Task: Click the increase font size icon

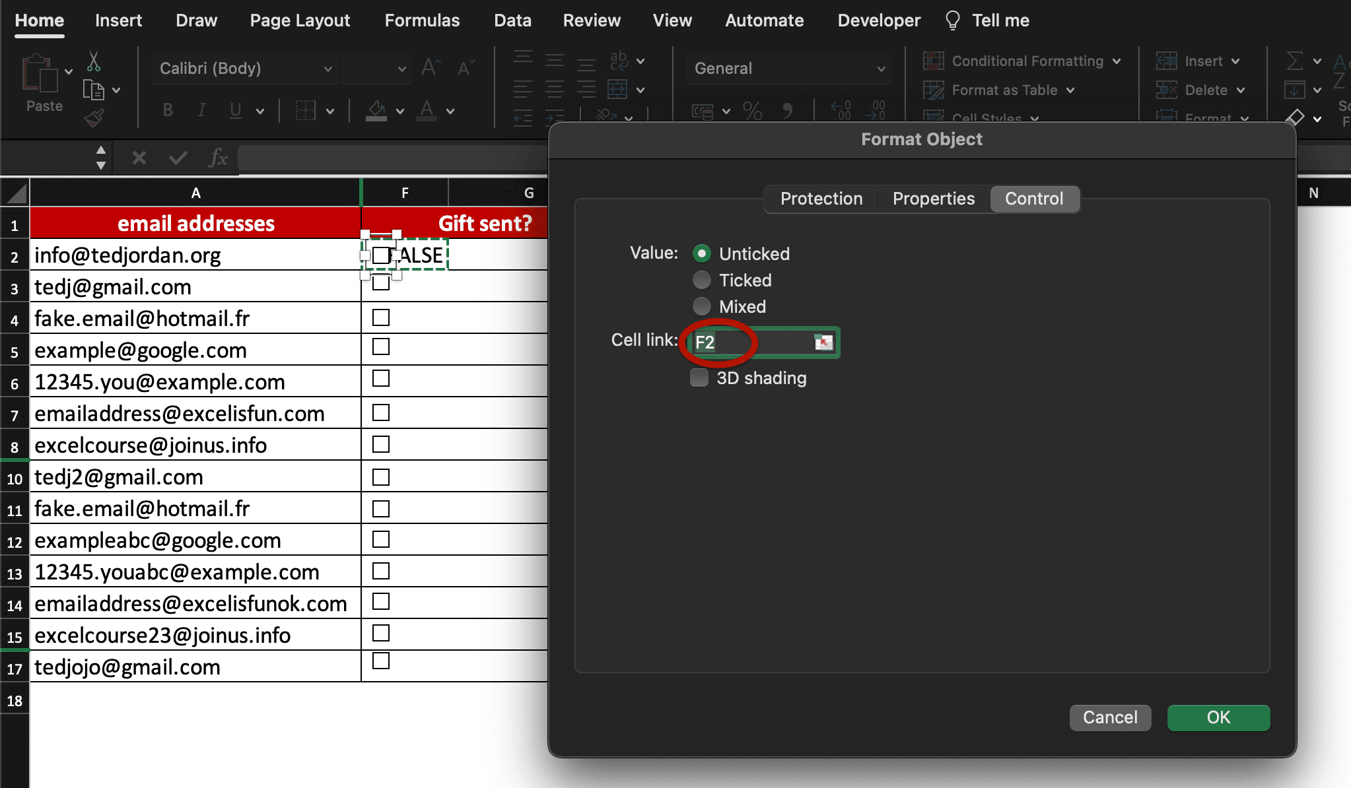Action: point(430,68)
